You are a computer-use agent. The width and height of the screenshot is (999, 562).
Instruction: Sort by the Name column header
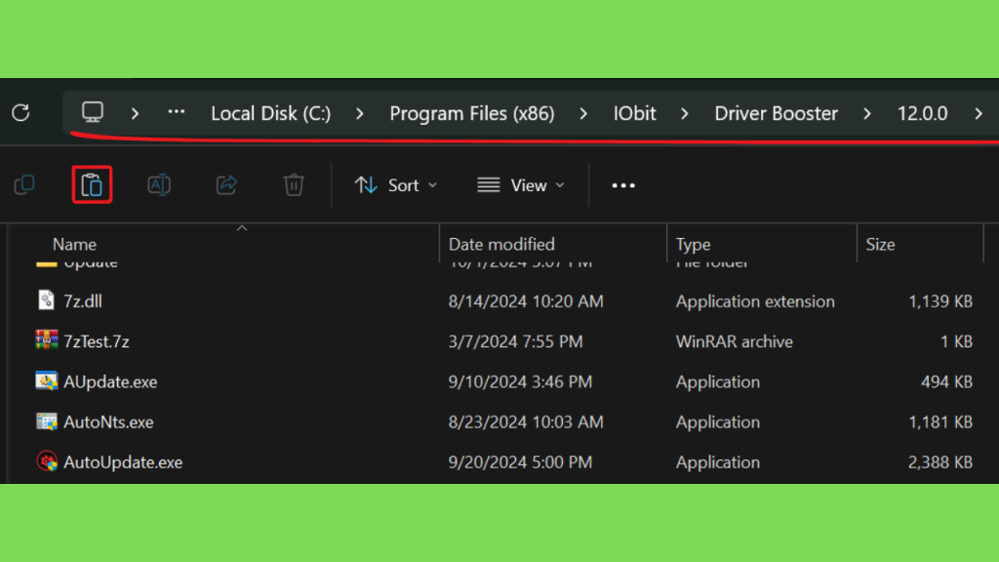74,244
